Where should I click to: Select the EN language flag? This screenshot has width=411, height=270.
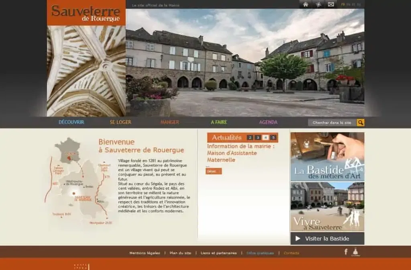coord(348,4)
